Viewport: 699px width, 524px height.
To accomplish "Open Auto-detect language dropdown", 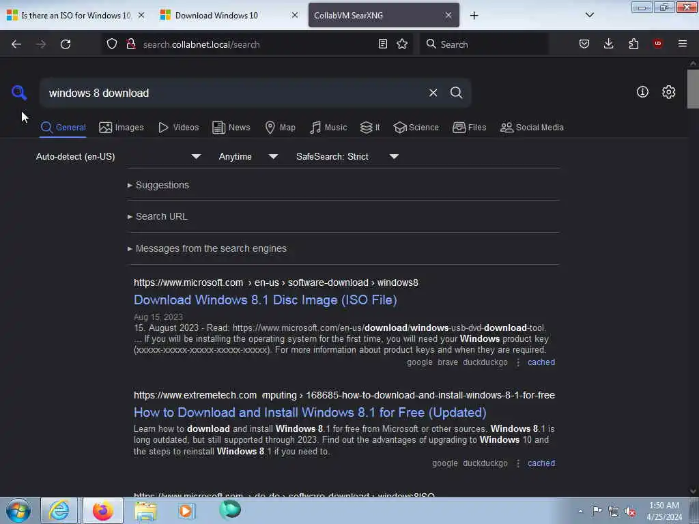I will click(x=118, y=156).
